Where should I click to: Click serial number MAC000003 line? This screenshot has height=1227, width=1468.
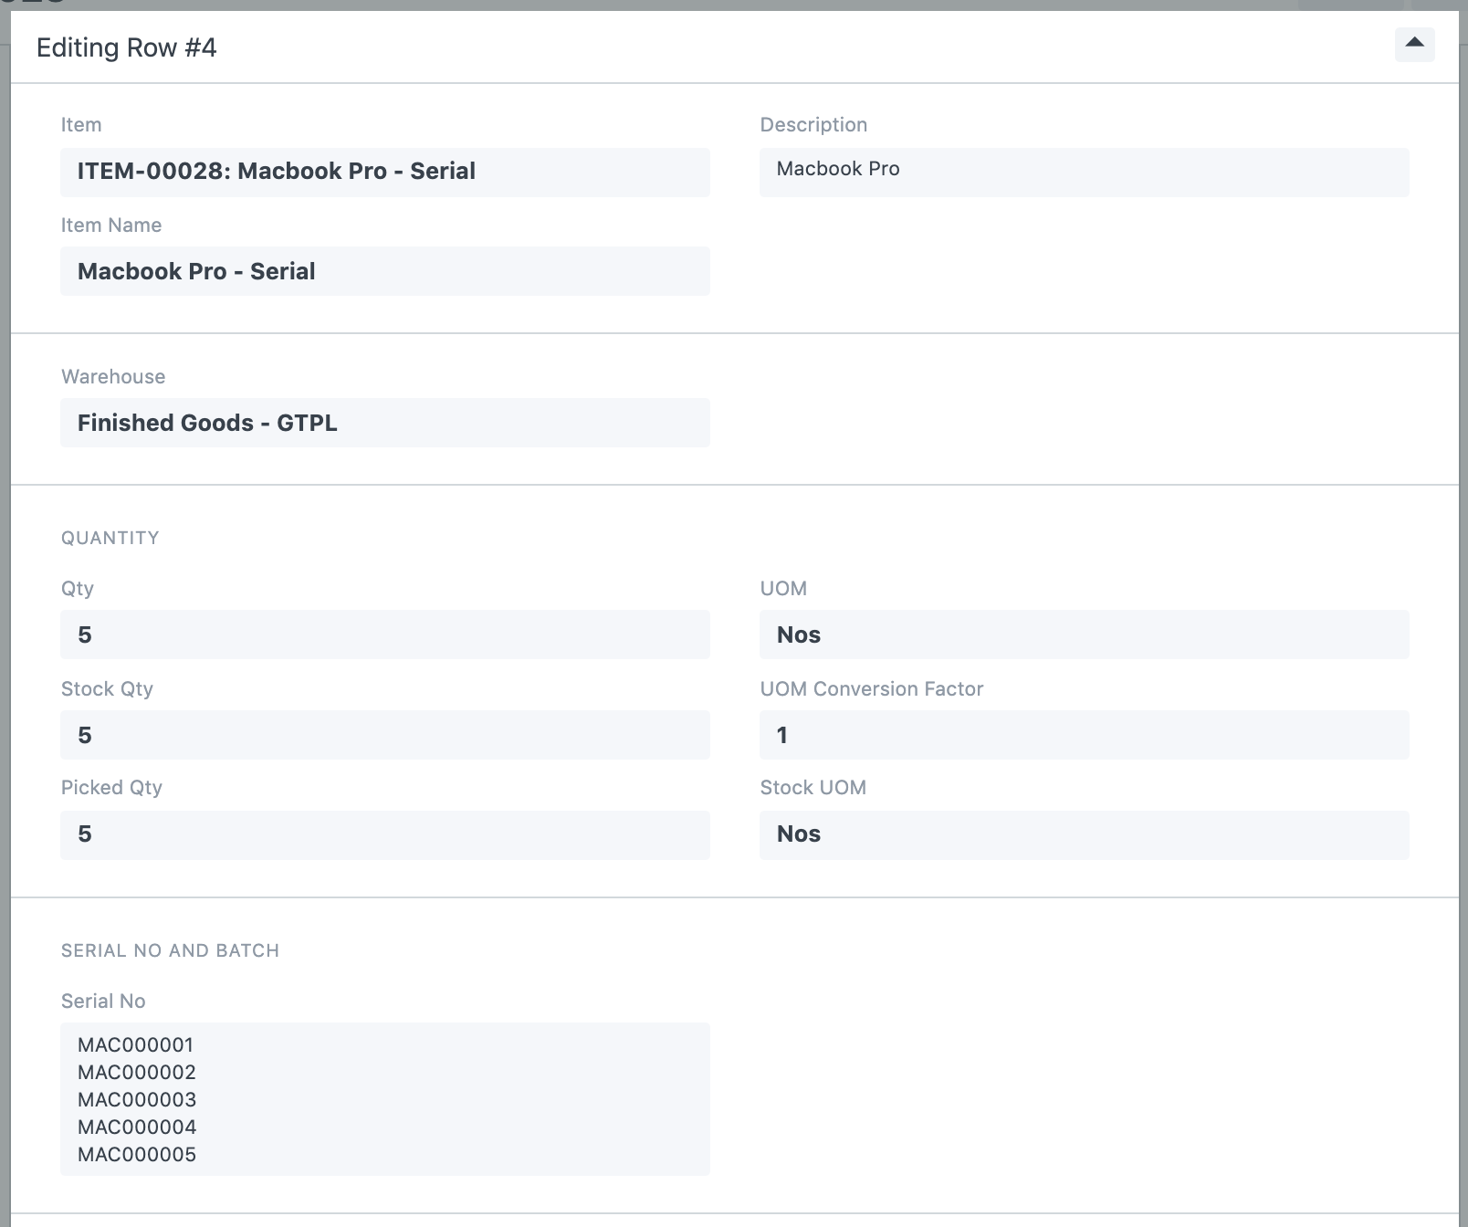tap(137, 1099)
